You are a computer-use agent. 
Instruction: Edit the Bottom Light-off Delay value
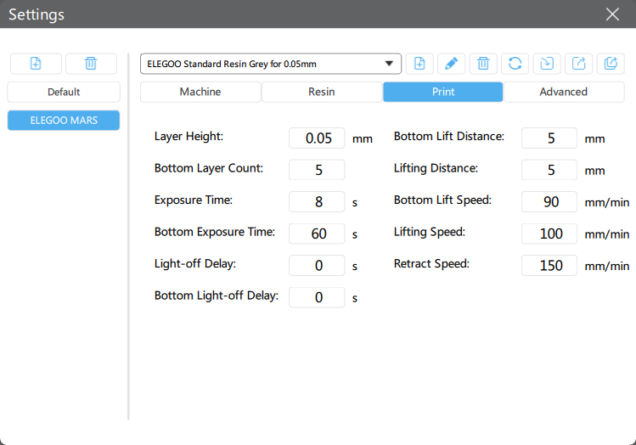point(317,297)
